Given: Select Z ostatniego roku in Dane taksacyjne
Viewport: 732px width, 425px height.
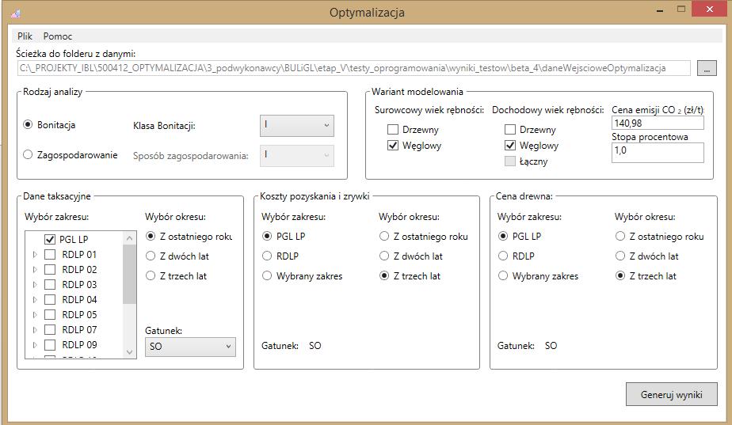Looking at the screenshot, I should pyautogui.click(x=151, y=236).
